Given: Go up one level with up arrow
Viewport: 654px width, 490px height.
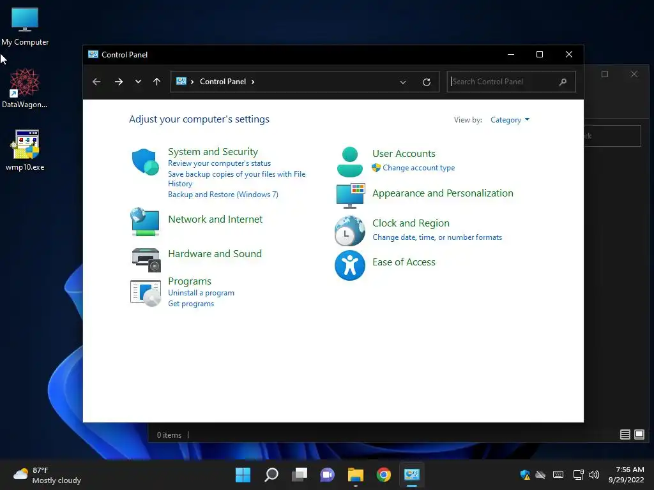Looking at the screenshot, I should (x=157, y=82).
